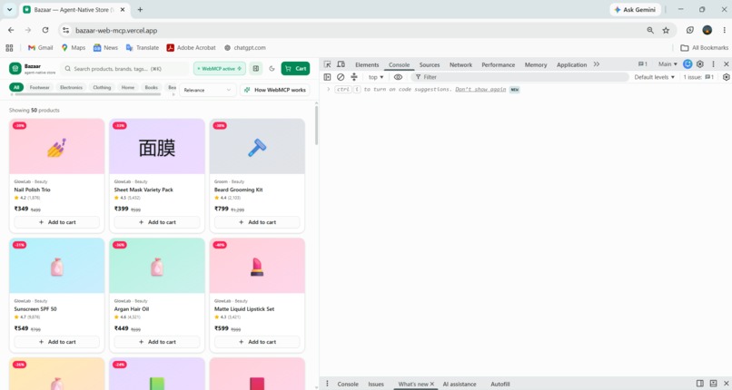Click the Bazaar store logo icon
732x390 pixels.
[15, 69]
